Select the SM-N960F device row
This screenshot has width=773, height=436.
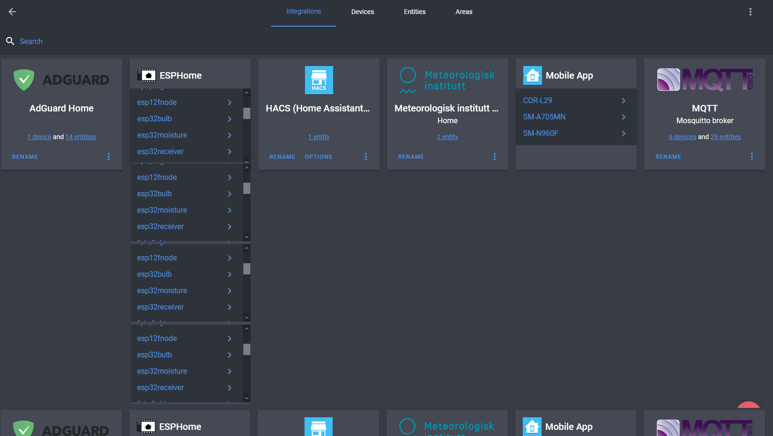tap(576, 133)
